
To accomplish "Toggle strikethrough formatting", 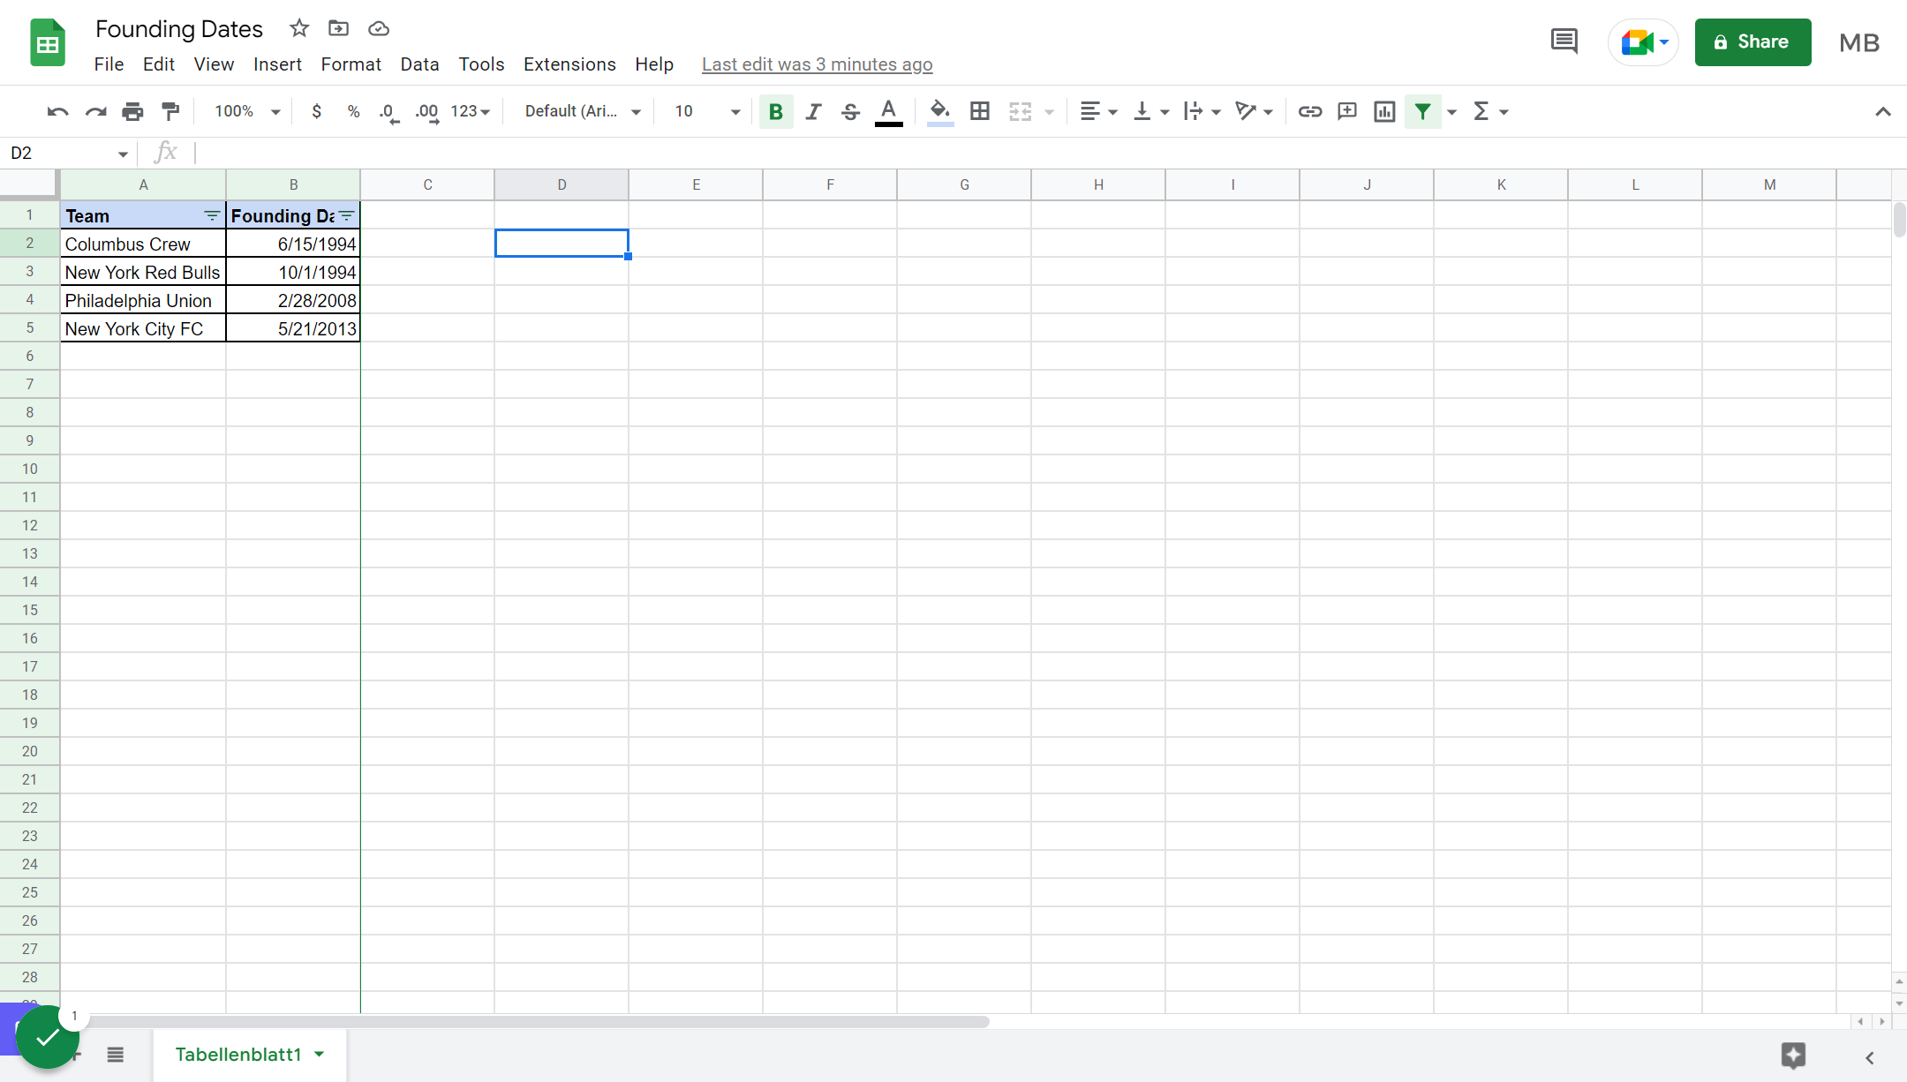I will [850, 111].
